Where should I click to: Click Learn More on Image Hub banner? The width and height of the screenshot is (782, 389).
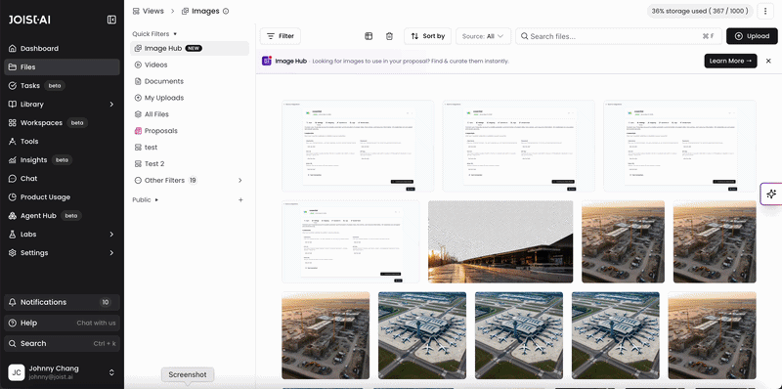[730, 61]
